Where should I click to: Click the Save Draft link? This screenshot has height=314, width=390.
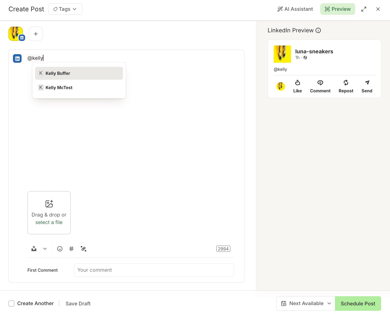tap(78, 303)
